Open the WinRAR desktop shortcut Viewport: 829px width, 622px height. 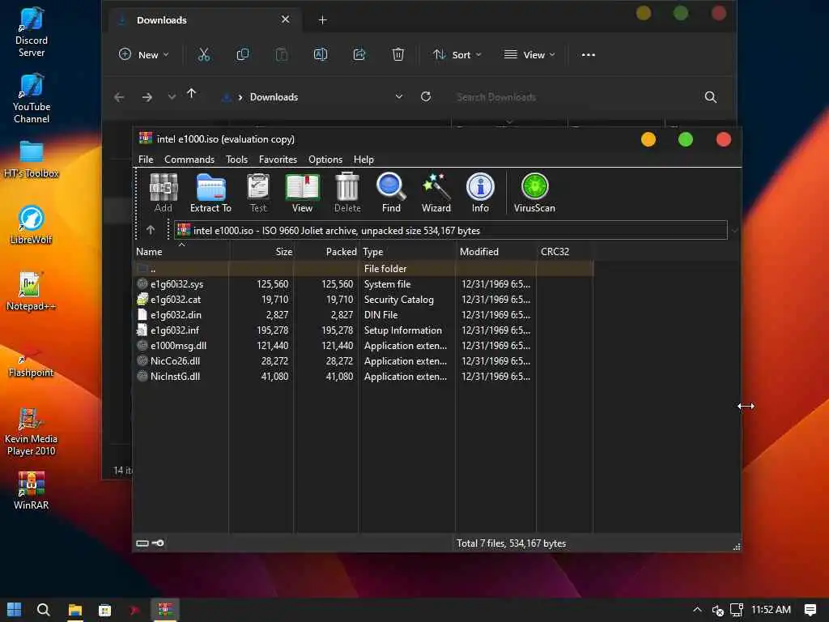(x=32, y=490)
